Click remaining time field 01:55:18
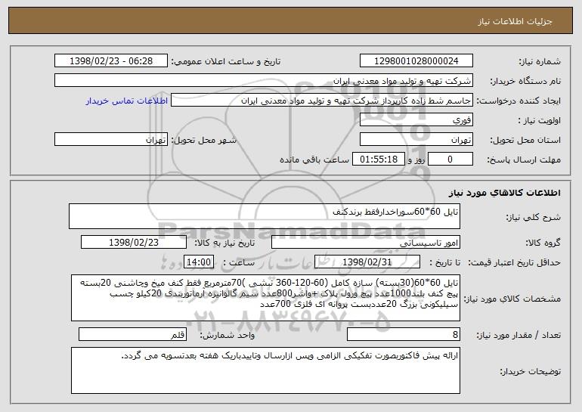This screenshot has height=412, width=582. click(x=378, y=160)
